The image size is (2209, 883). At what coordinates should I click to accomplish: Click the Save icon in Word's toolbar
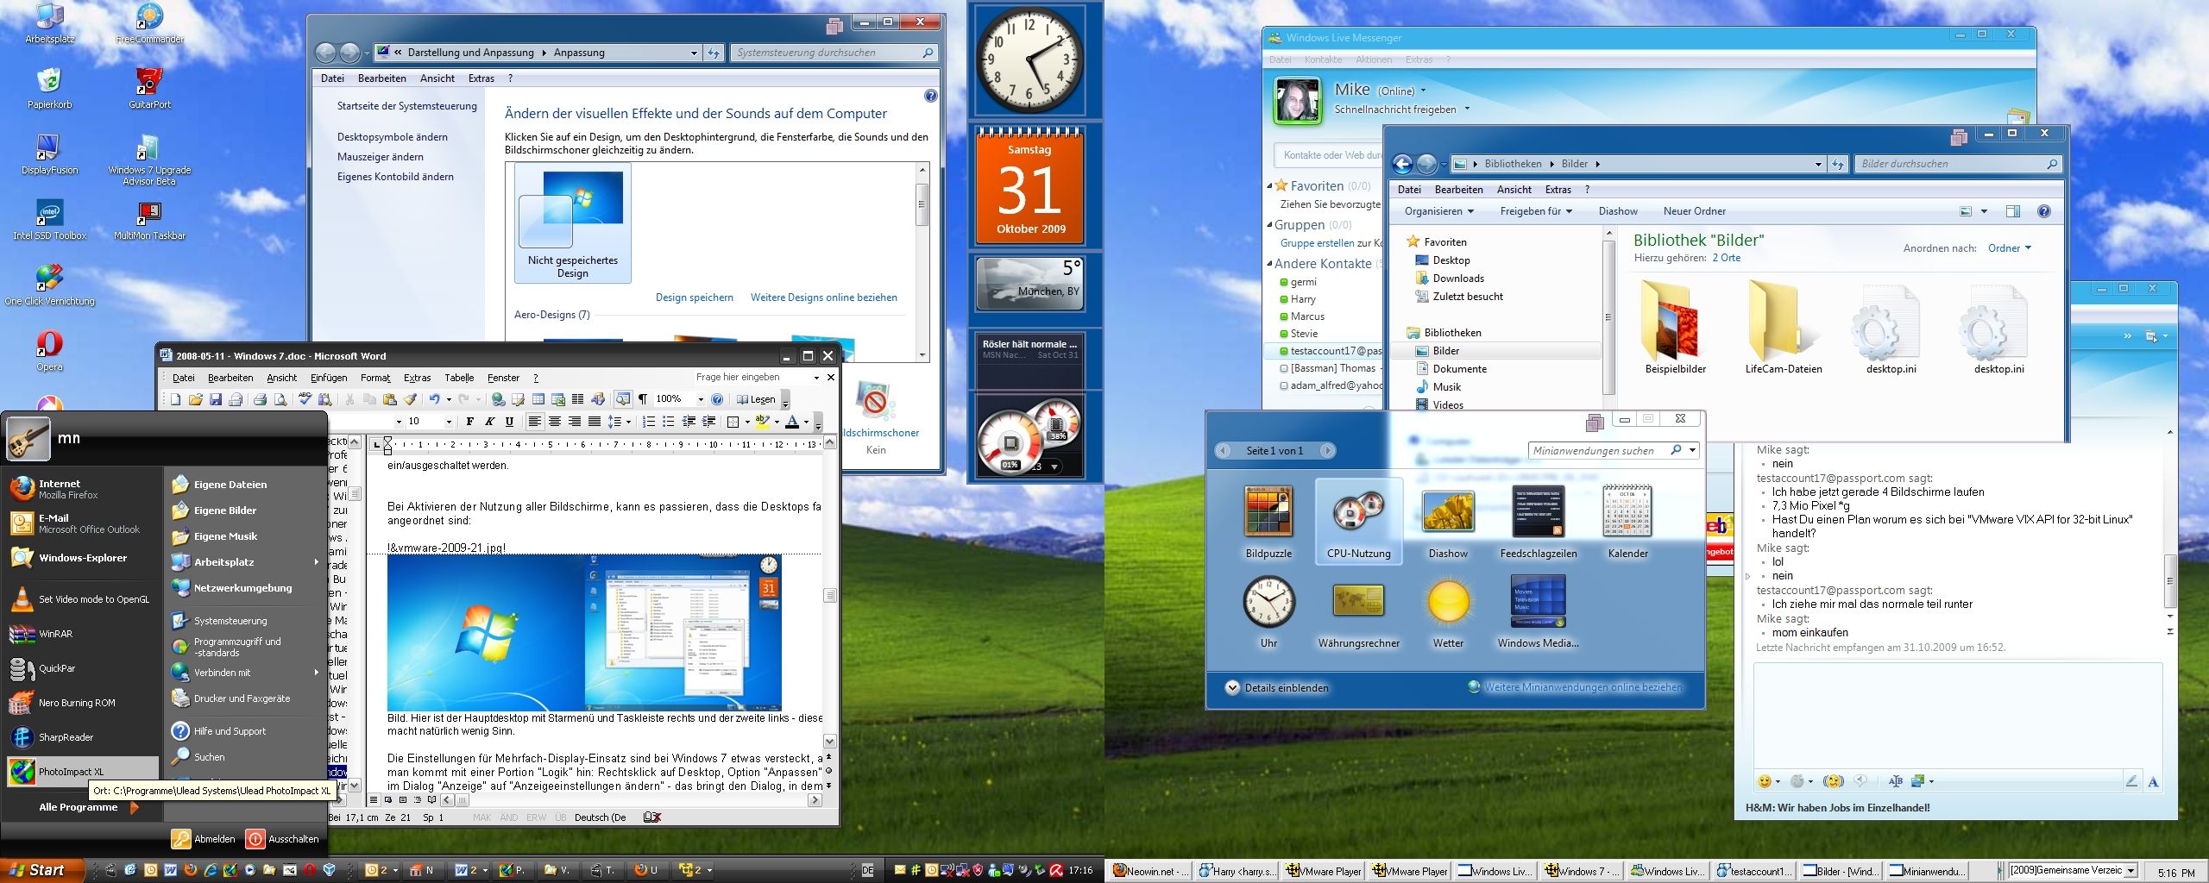tap(216, 399)
